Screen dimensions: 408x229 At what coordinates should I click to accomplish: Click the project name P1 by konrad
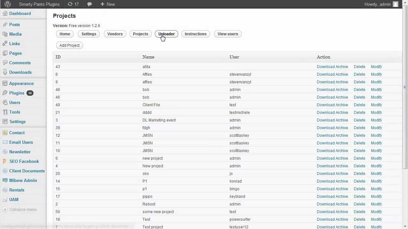tap(145, 181)
